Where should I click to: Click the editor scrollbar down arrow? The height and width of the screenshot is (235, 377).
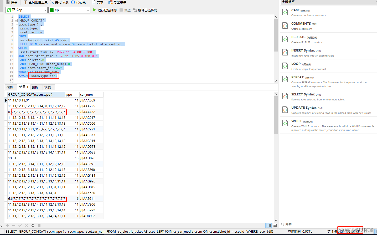point(276,81)
